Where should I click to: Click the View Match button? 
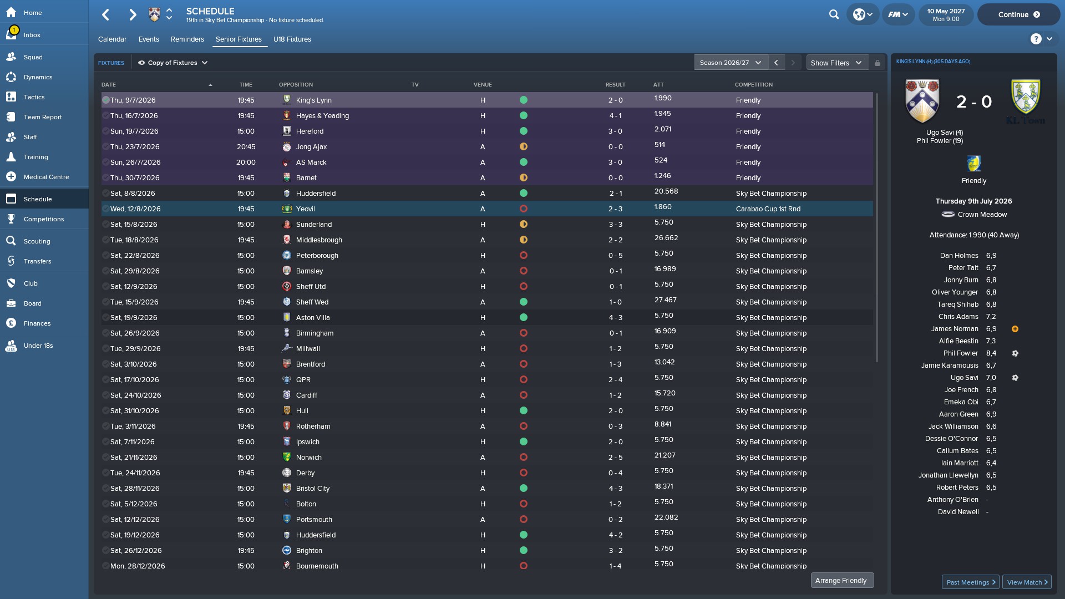pos(1027,582)
